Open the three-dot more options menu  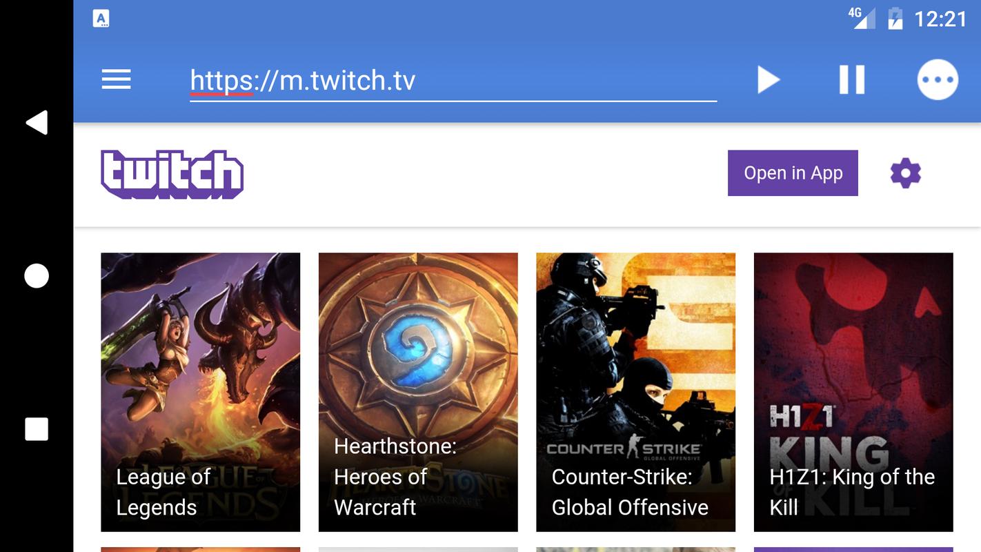(938, 80)
